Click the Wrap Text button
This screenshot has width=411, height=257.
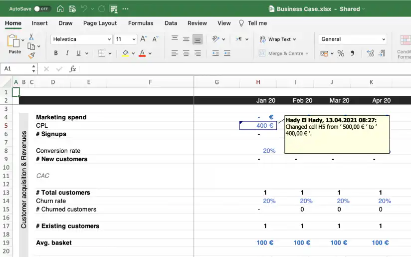point(277,39)
